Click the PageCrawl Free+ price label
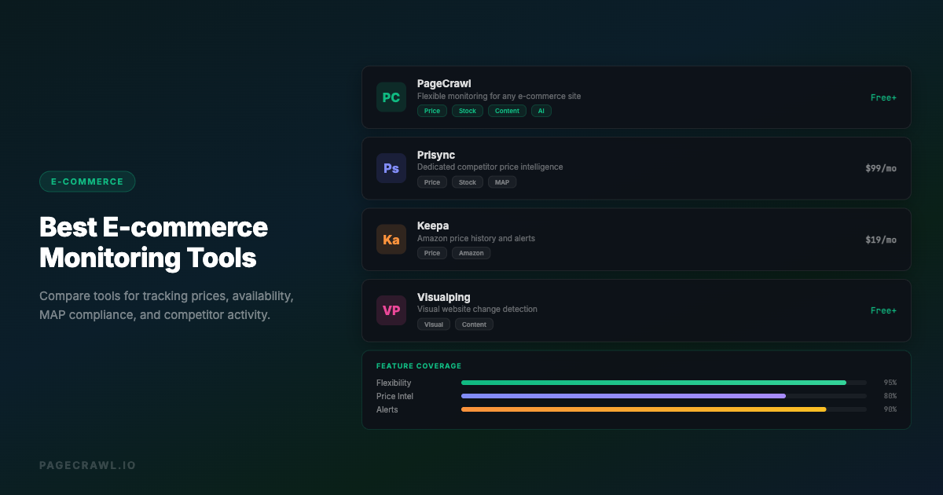 [x=883, y=97]
